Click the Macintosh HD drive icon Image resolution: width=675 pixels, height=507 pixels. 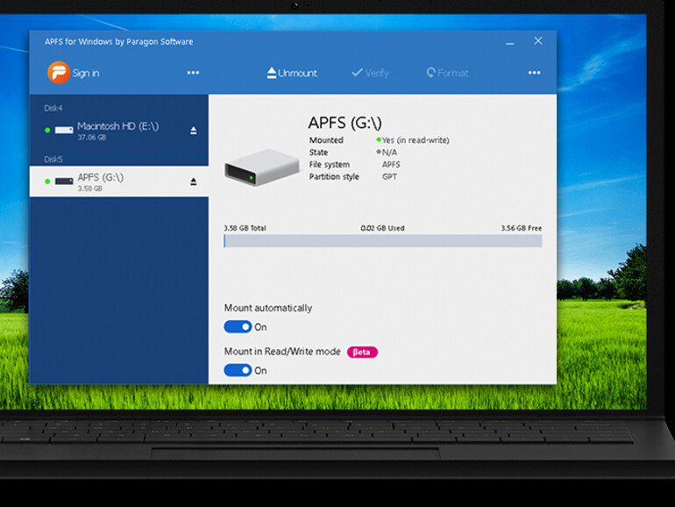click(64, 130)
